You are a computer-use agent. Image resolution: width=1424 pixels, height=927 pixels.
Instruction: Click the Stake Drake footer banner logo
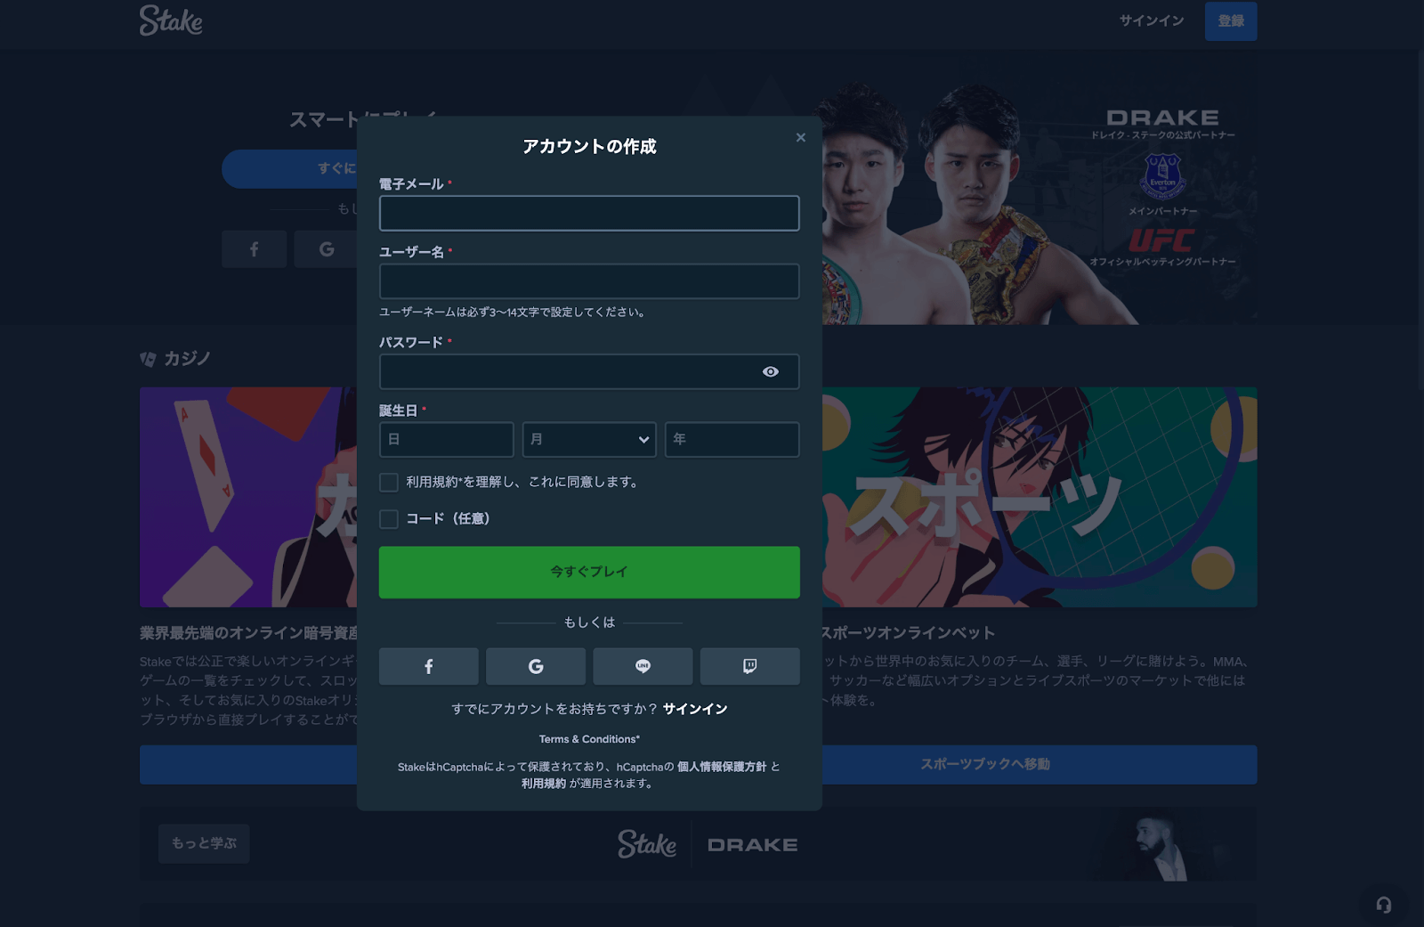pos(708,844)
